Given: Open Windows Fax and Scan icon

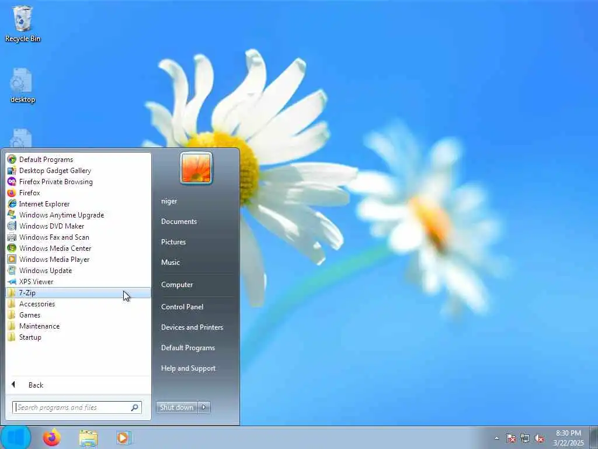Looking at the screenshot, I should point(12,237).
